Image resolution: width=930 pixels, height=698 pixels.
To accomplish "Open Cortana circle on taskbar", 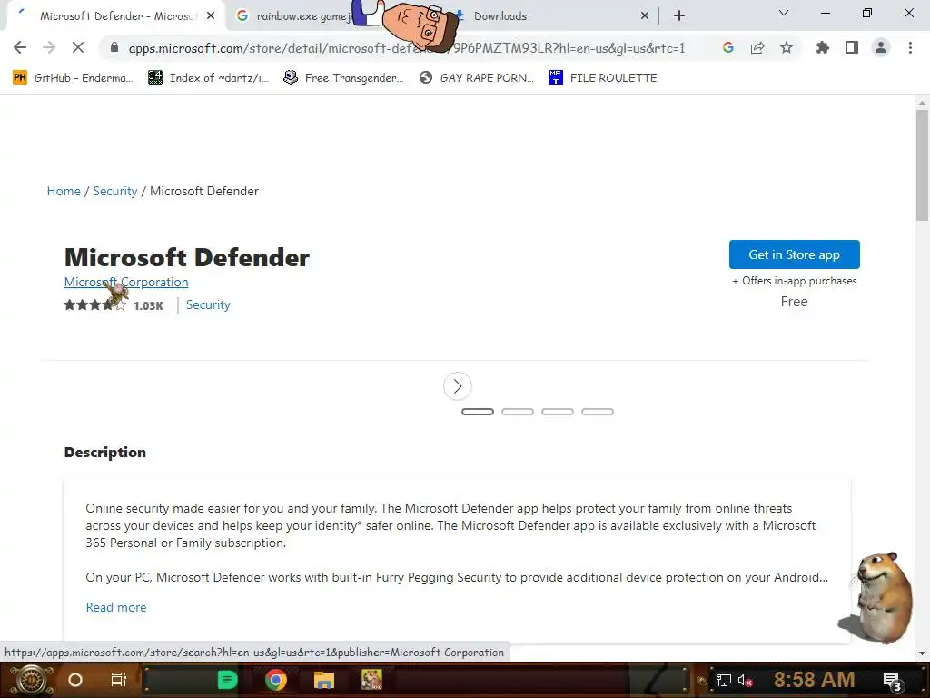I will [75, 680].
